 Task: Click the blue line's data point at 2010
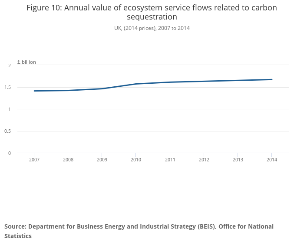coord(136,84)
